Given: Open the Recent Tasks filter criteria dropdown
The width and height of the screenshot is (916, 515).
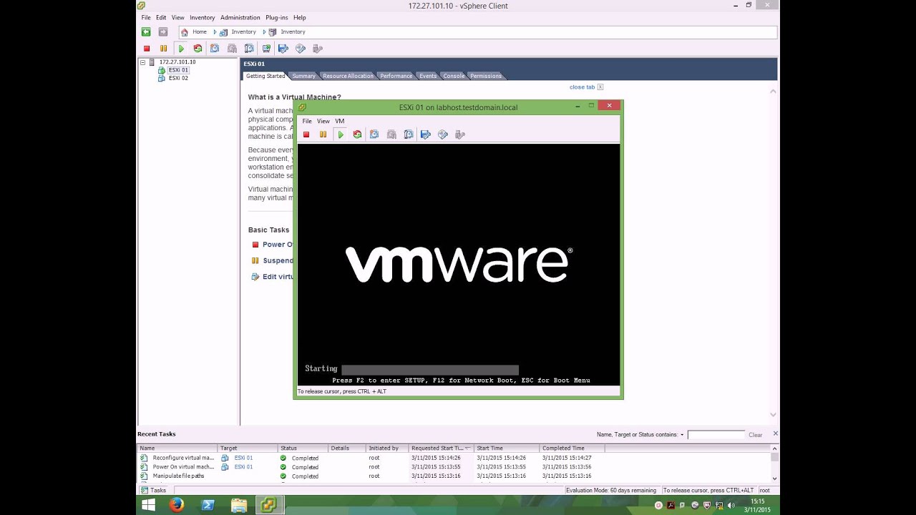Looking at the screenshot, I should click(x=682, y=435).
